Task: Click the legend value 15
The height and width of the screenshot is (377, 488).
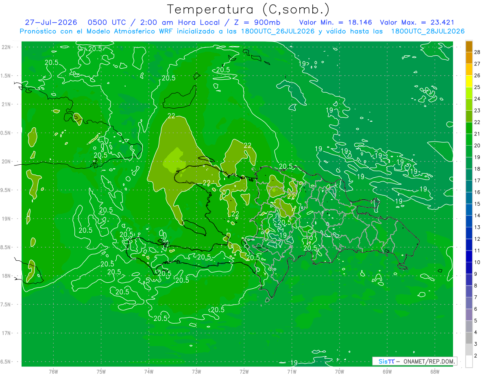Action: coord(477,204)
